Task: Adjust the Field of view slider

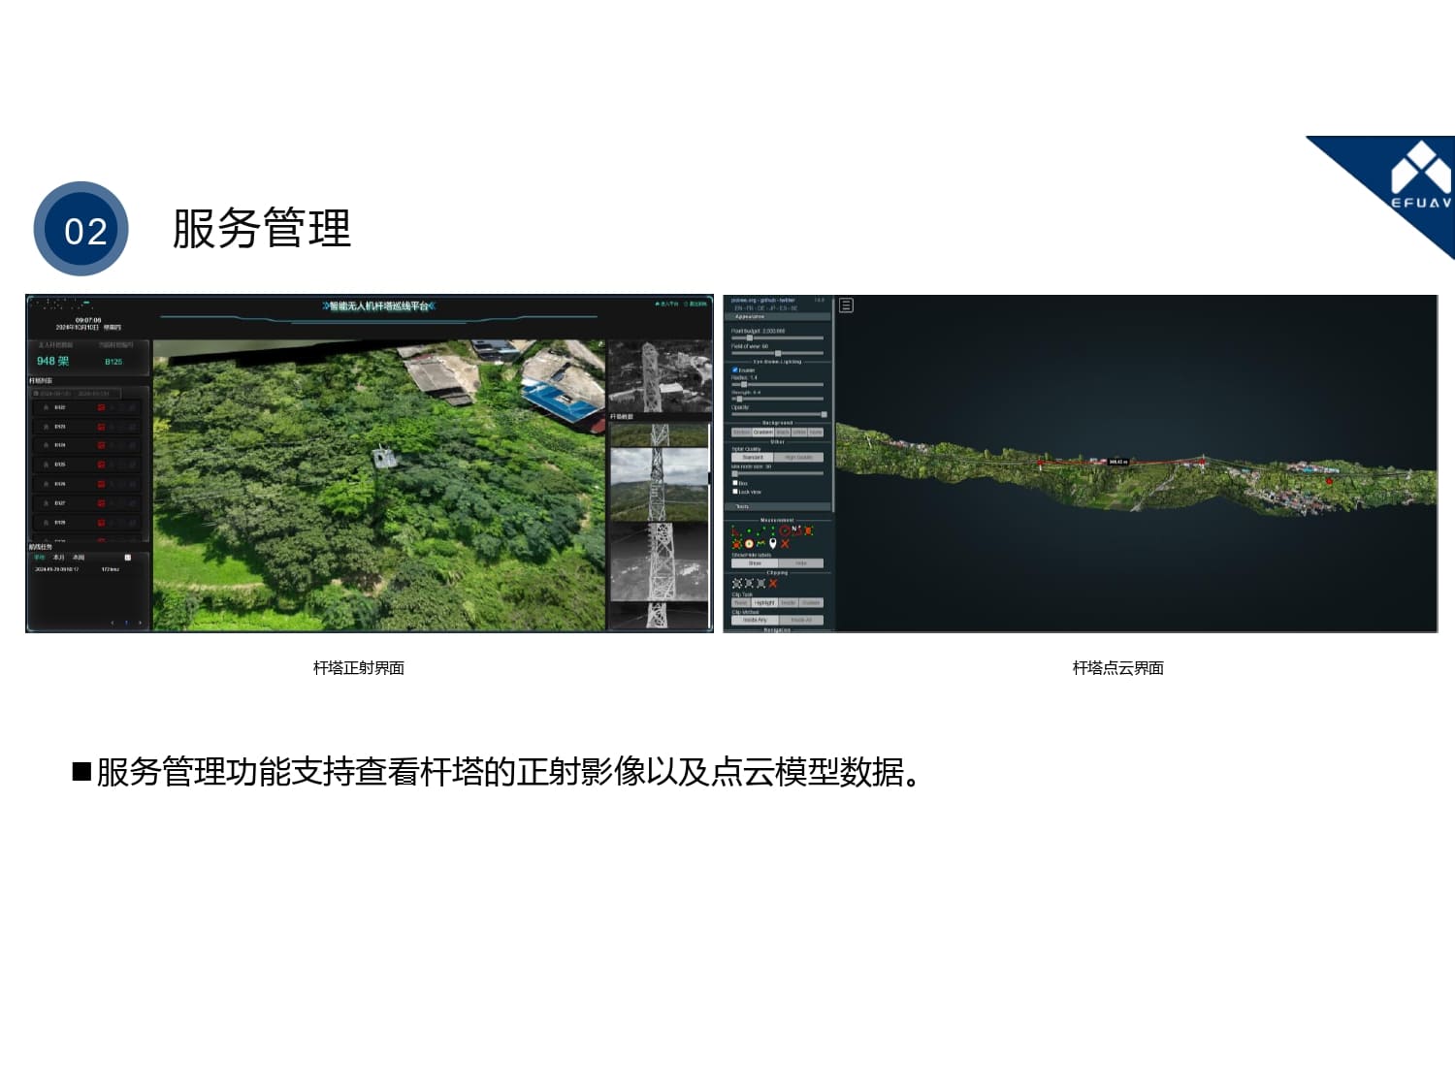Action: tap(778, 353)
